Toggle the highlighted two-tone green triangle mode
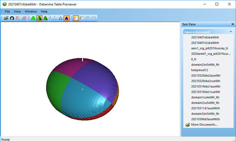Screen dimensions: 236x142 tap(39, 18)
